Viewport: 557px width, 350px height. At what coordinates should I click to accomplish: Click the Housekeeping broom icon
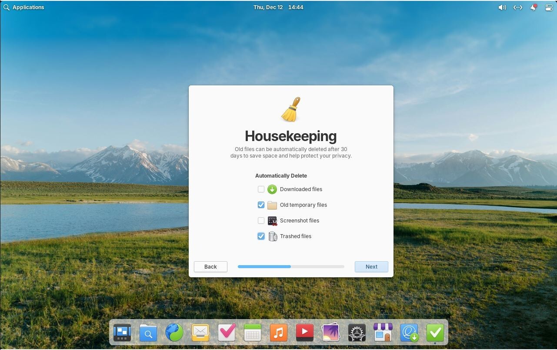click(x=291, y=109)
